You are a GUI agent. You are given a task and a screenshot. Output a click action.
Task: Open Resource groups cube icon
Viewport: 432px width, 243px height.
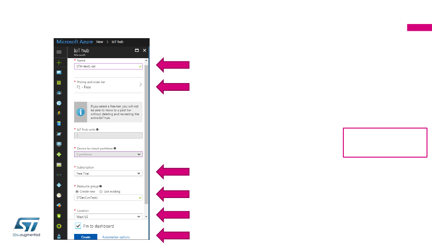coord(59,93)
